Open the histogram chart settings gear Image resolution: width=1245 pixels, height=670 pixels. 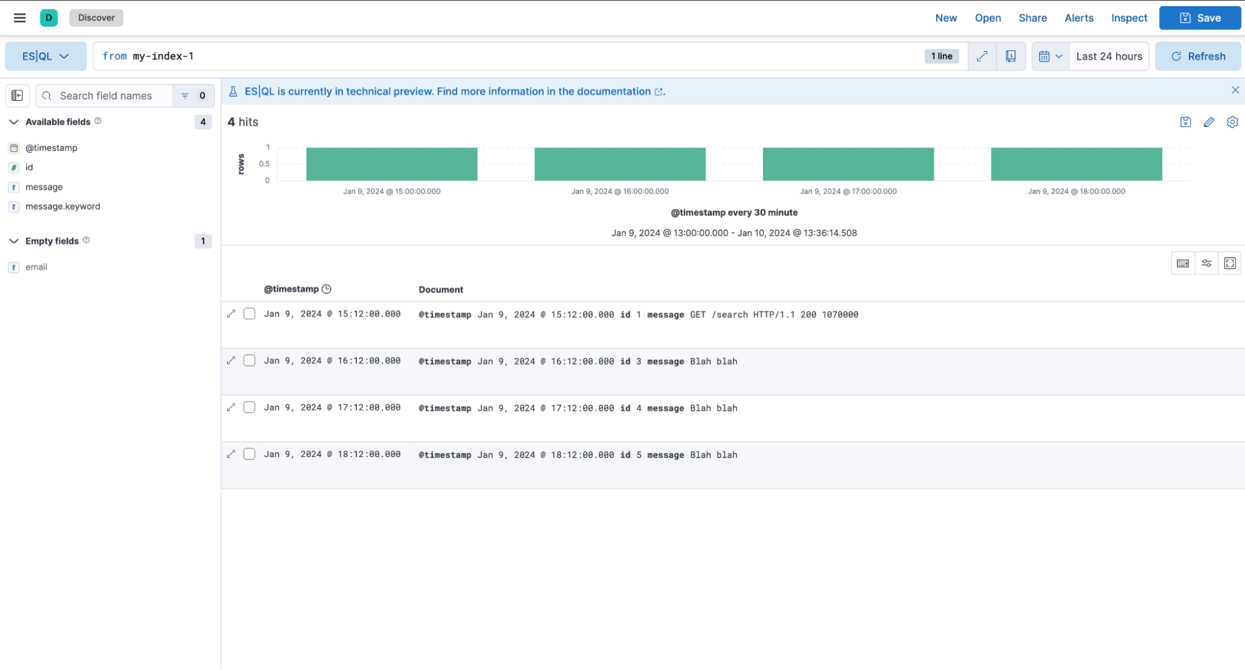pyautogui.click(x=1233, y=122)
